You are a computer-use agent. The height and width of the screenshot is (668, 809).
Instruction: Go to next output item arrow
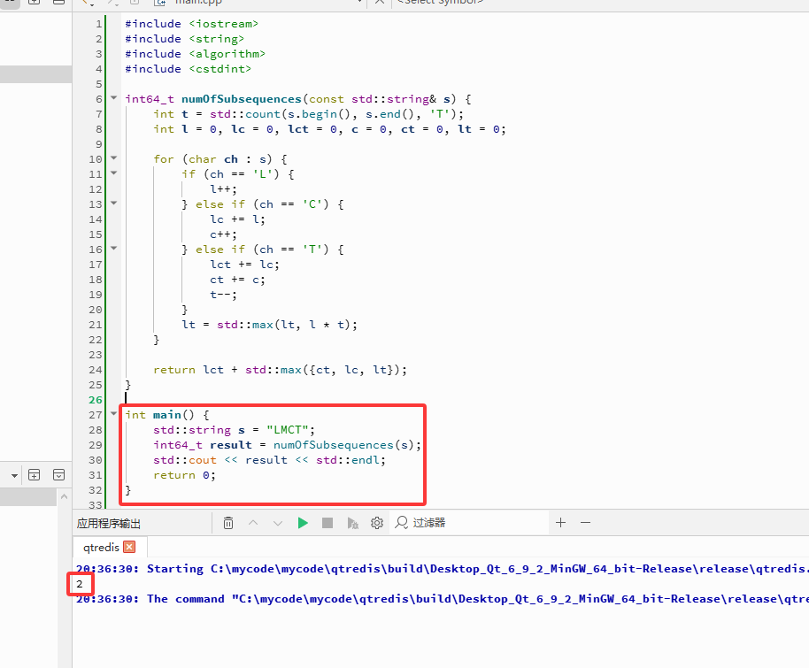pyautogui.click(x=278, y=523)
